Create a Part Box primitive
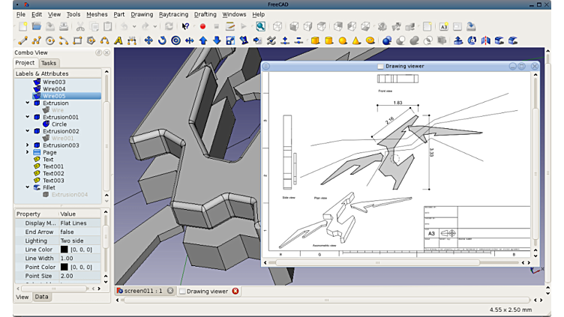Image resolution: width=564 pixels, height=317 pixels. click(315, 40)
